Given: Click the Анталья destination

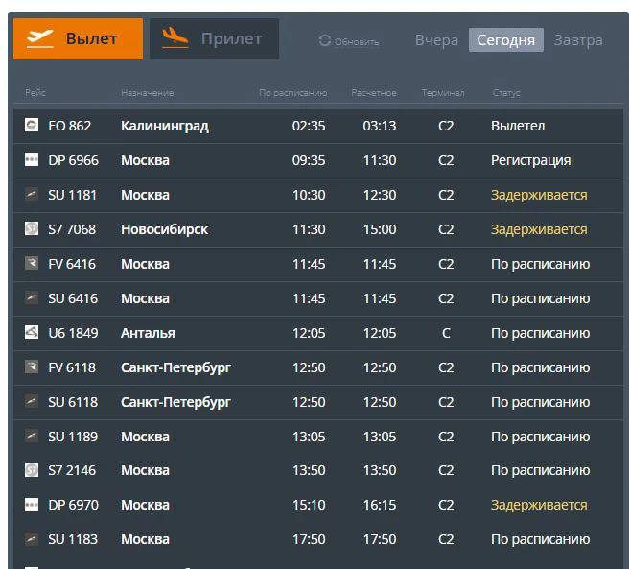Looking at the screenshot, I should point(148,333).
